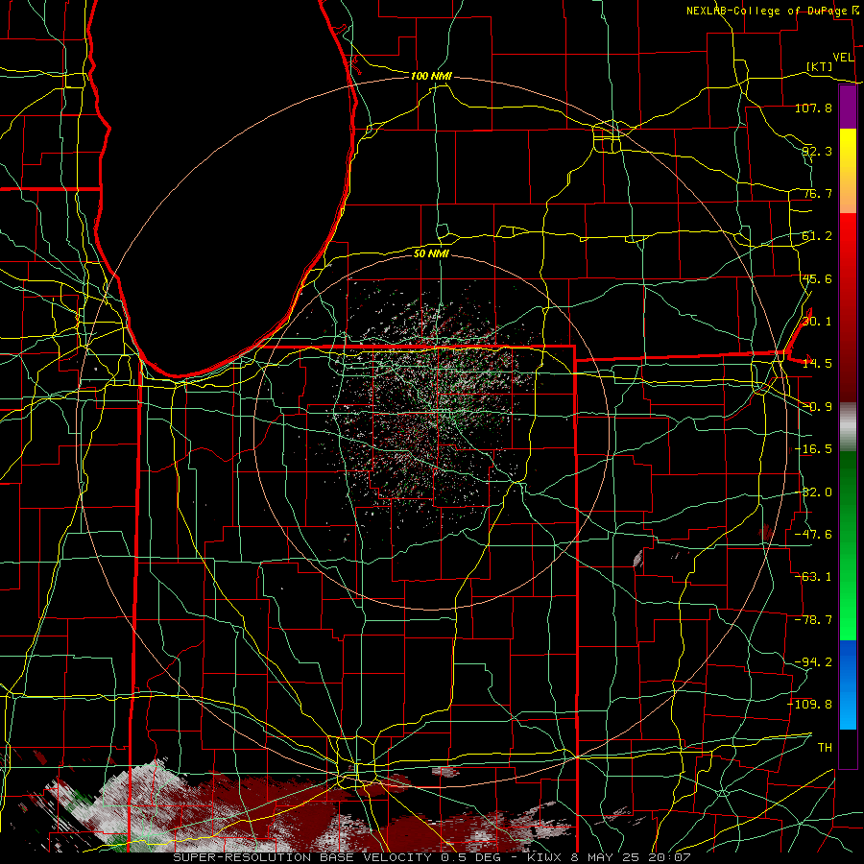Click the 100 NMI range ring label
864x864 pixels.
pyautogui.click(x=431, y=76)
